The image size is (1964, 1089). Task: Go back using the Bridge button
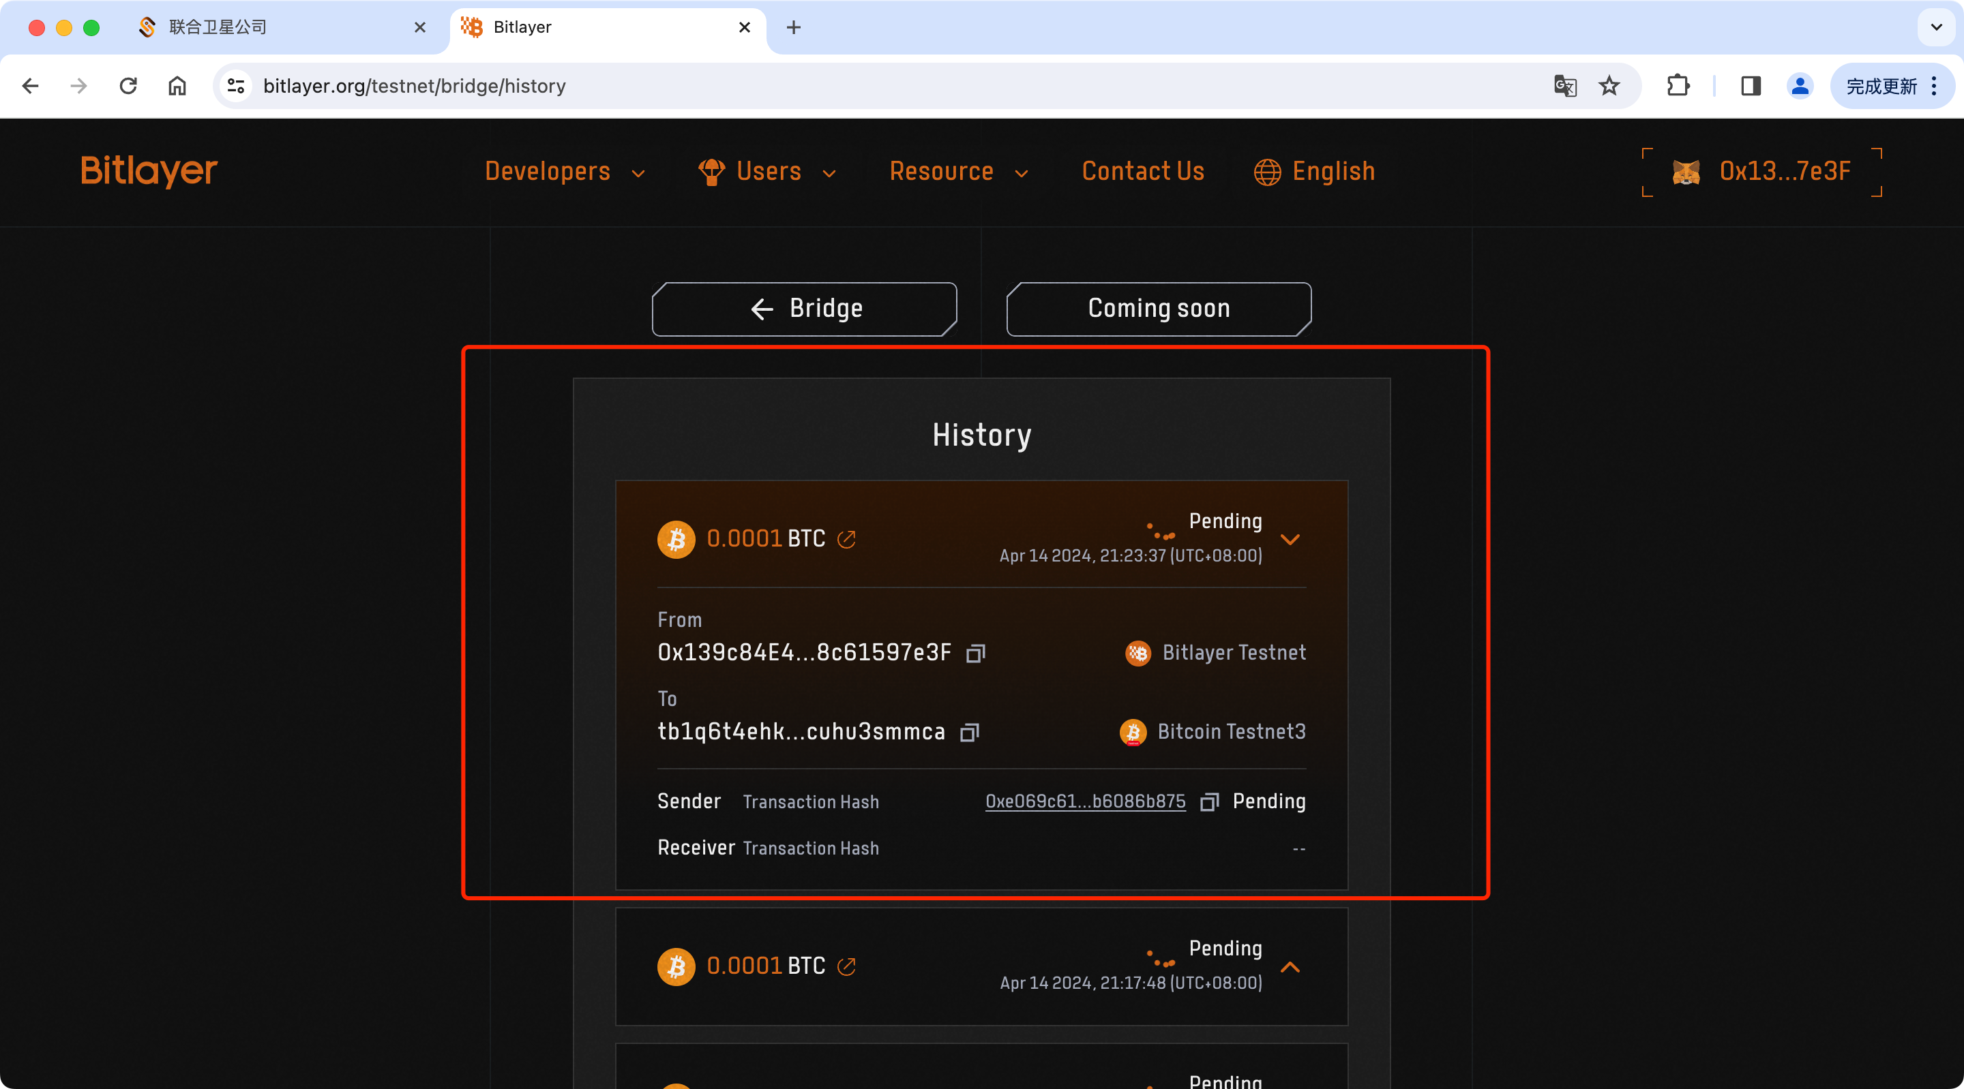pyautogui.click(x=805, y=309)
